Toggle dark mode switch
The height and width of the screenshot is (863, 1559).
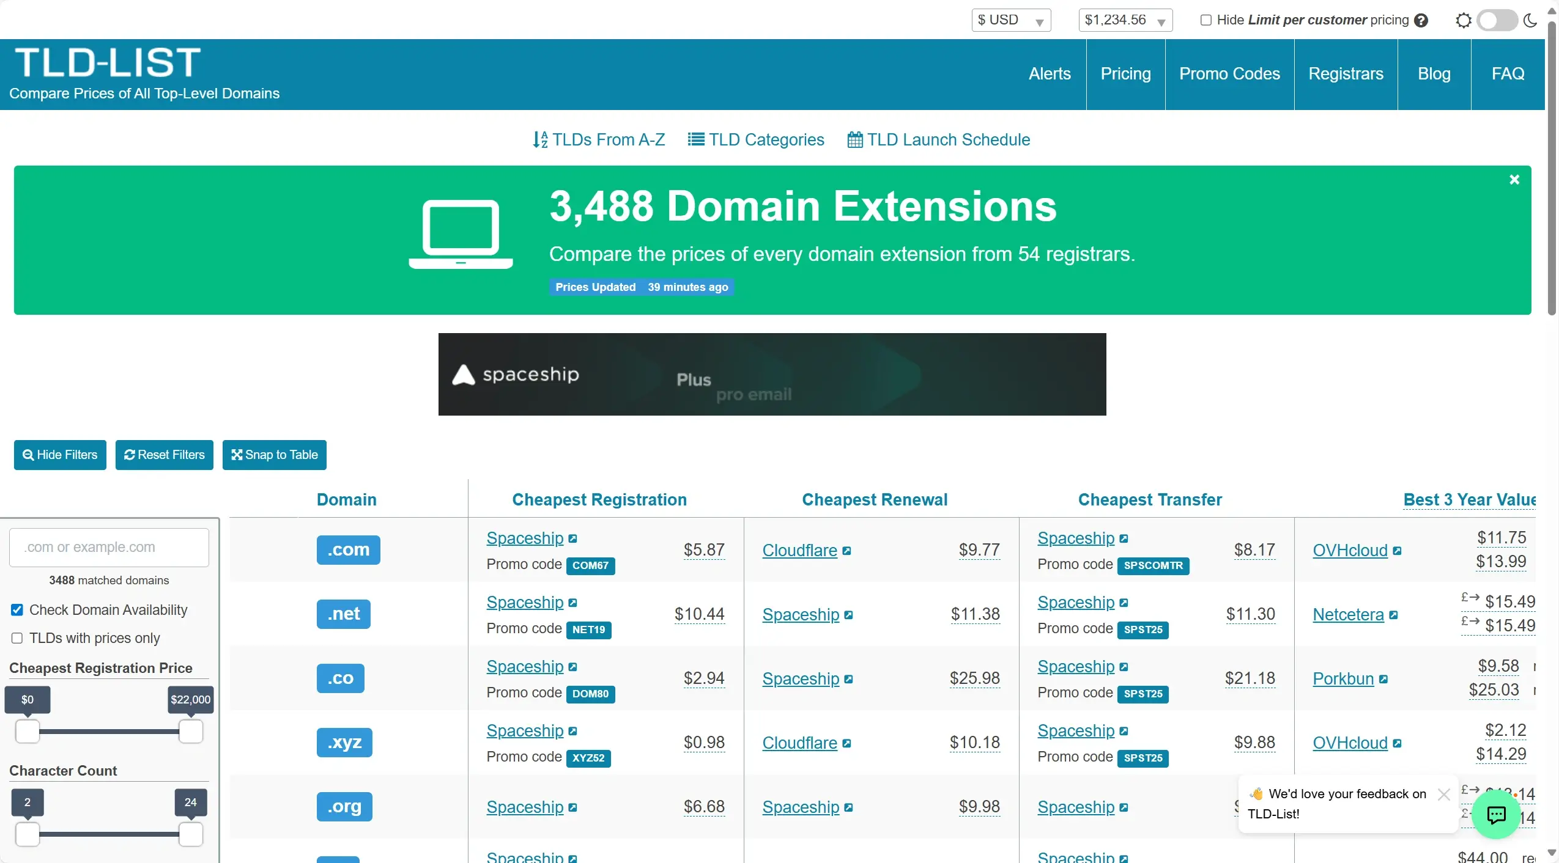1497,20
